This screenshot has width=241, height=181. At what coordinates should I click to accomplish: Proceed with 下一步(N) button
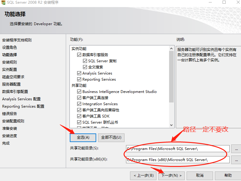coord(172,175)
